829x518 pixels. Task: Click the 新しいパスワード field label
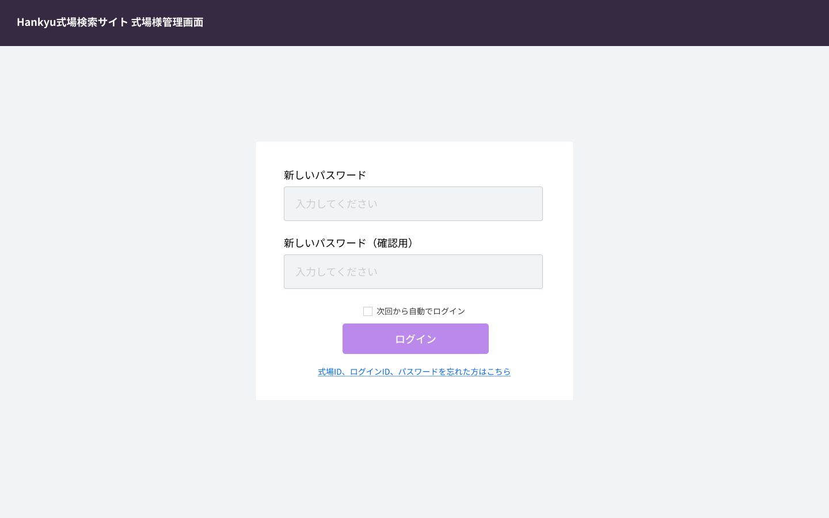[325, 175]
